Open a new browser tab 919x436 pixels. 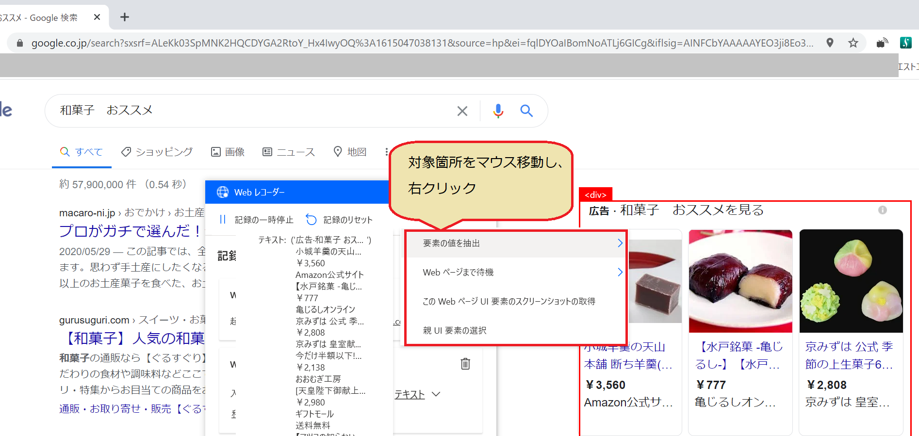pyautogui.click(x=125, y=17)
